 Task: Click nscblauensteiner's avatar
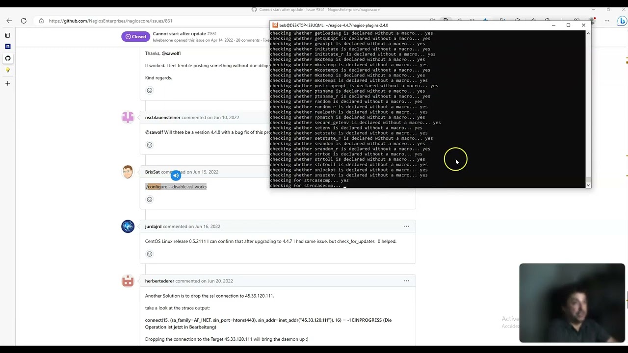point(128,117)
